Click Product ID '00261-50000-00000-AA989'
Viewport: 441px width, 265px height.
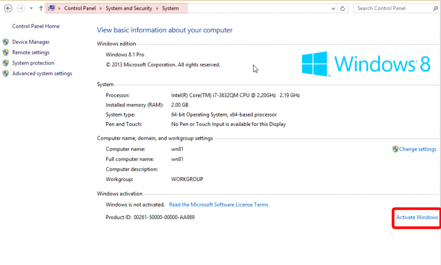164,218
